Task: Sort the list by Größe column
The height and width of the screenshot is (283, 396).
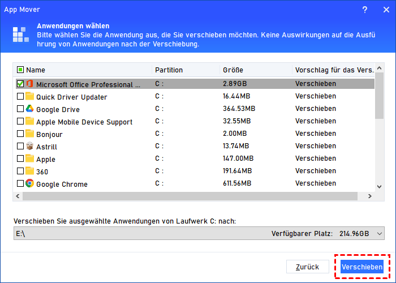Action: click(255, 70)
